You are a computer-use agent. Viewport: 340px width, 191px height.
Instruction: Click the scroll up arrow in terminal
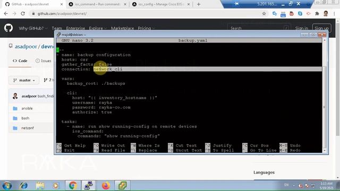point(325,40)
